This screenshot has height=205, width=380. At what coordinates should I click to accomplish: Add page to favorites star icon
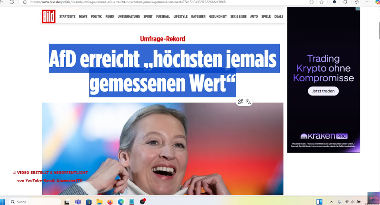tap(322, 2)
